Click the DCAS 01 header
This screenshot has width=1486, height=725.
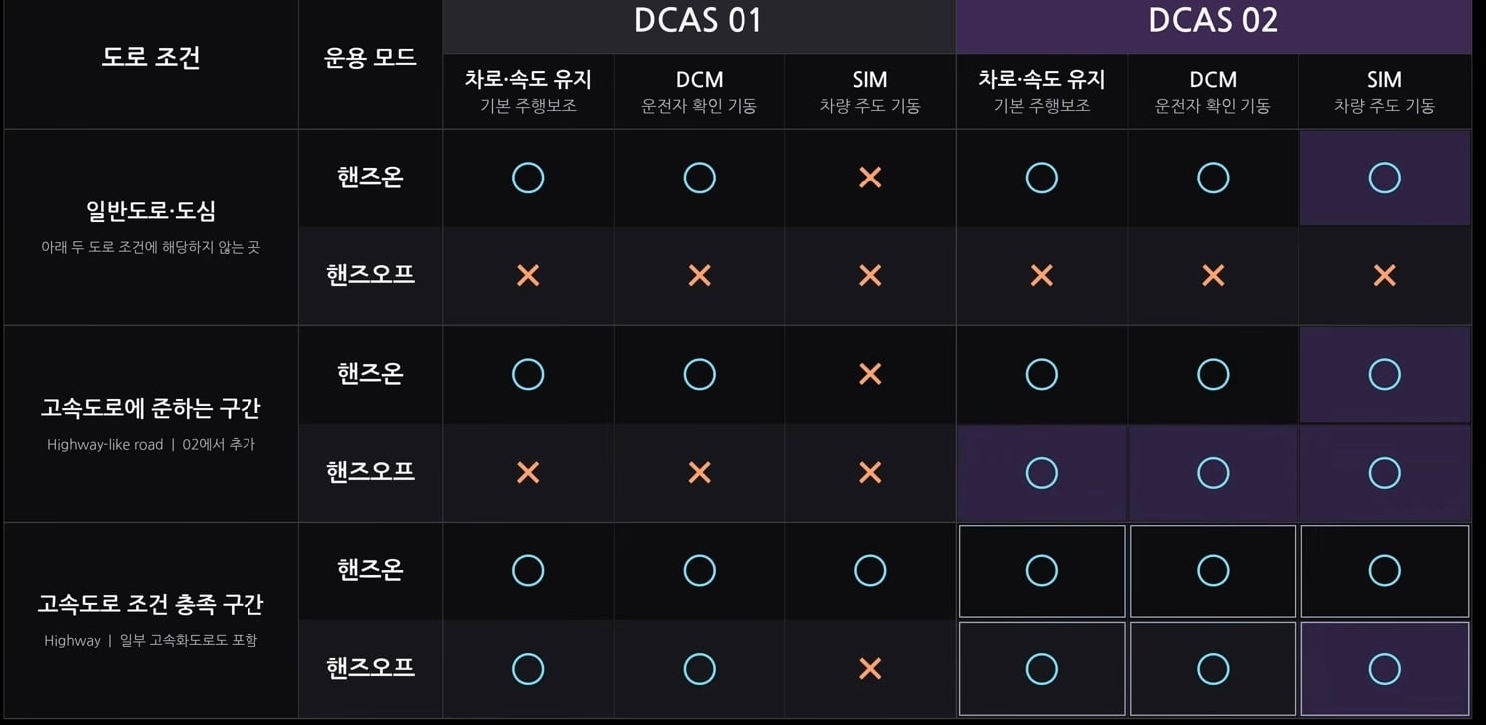699,21
